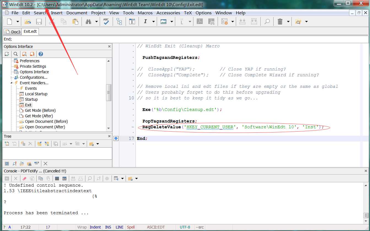Open the Macros menu
370x231 pixels.
coord(145,13)
